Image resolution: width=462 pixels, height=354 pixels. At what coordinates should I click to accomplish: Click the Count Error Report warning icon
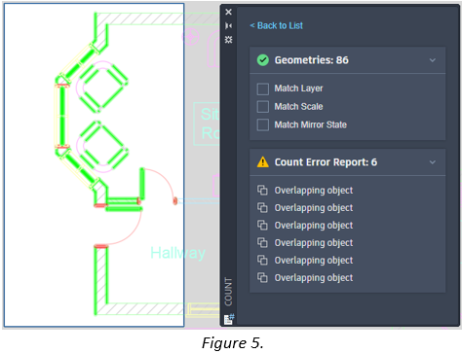click(x=263, y=162)
